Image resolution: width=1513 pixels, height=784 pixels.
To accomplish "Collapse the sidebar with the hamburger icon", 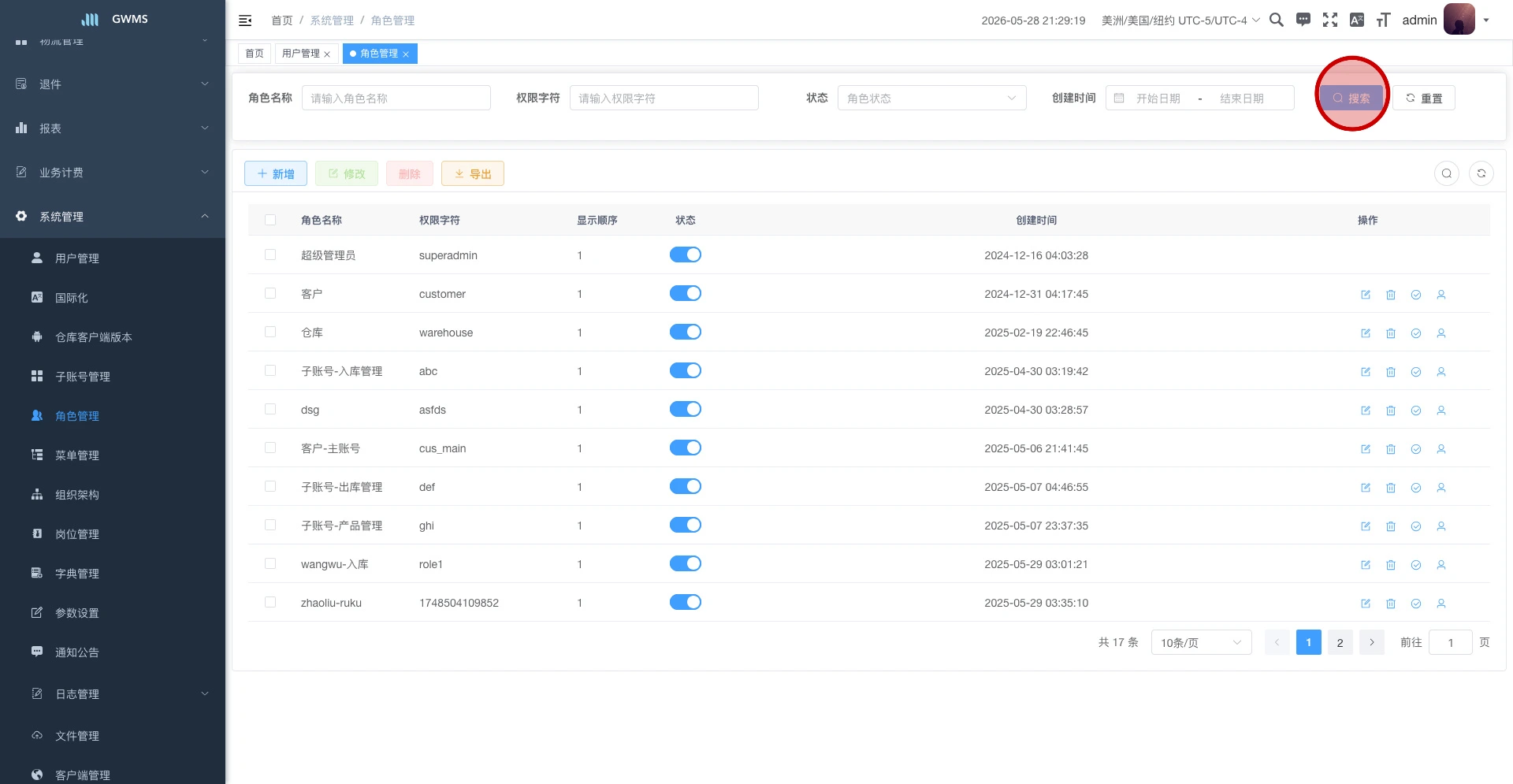I will [x=245, y=20].
